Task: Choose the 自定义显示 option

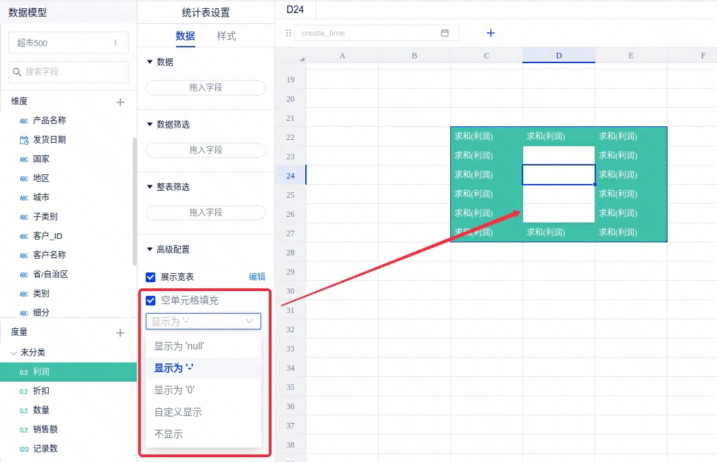Action: pyautogui.click(x=178, y=412)
